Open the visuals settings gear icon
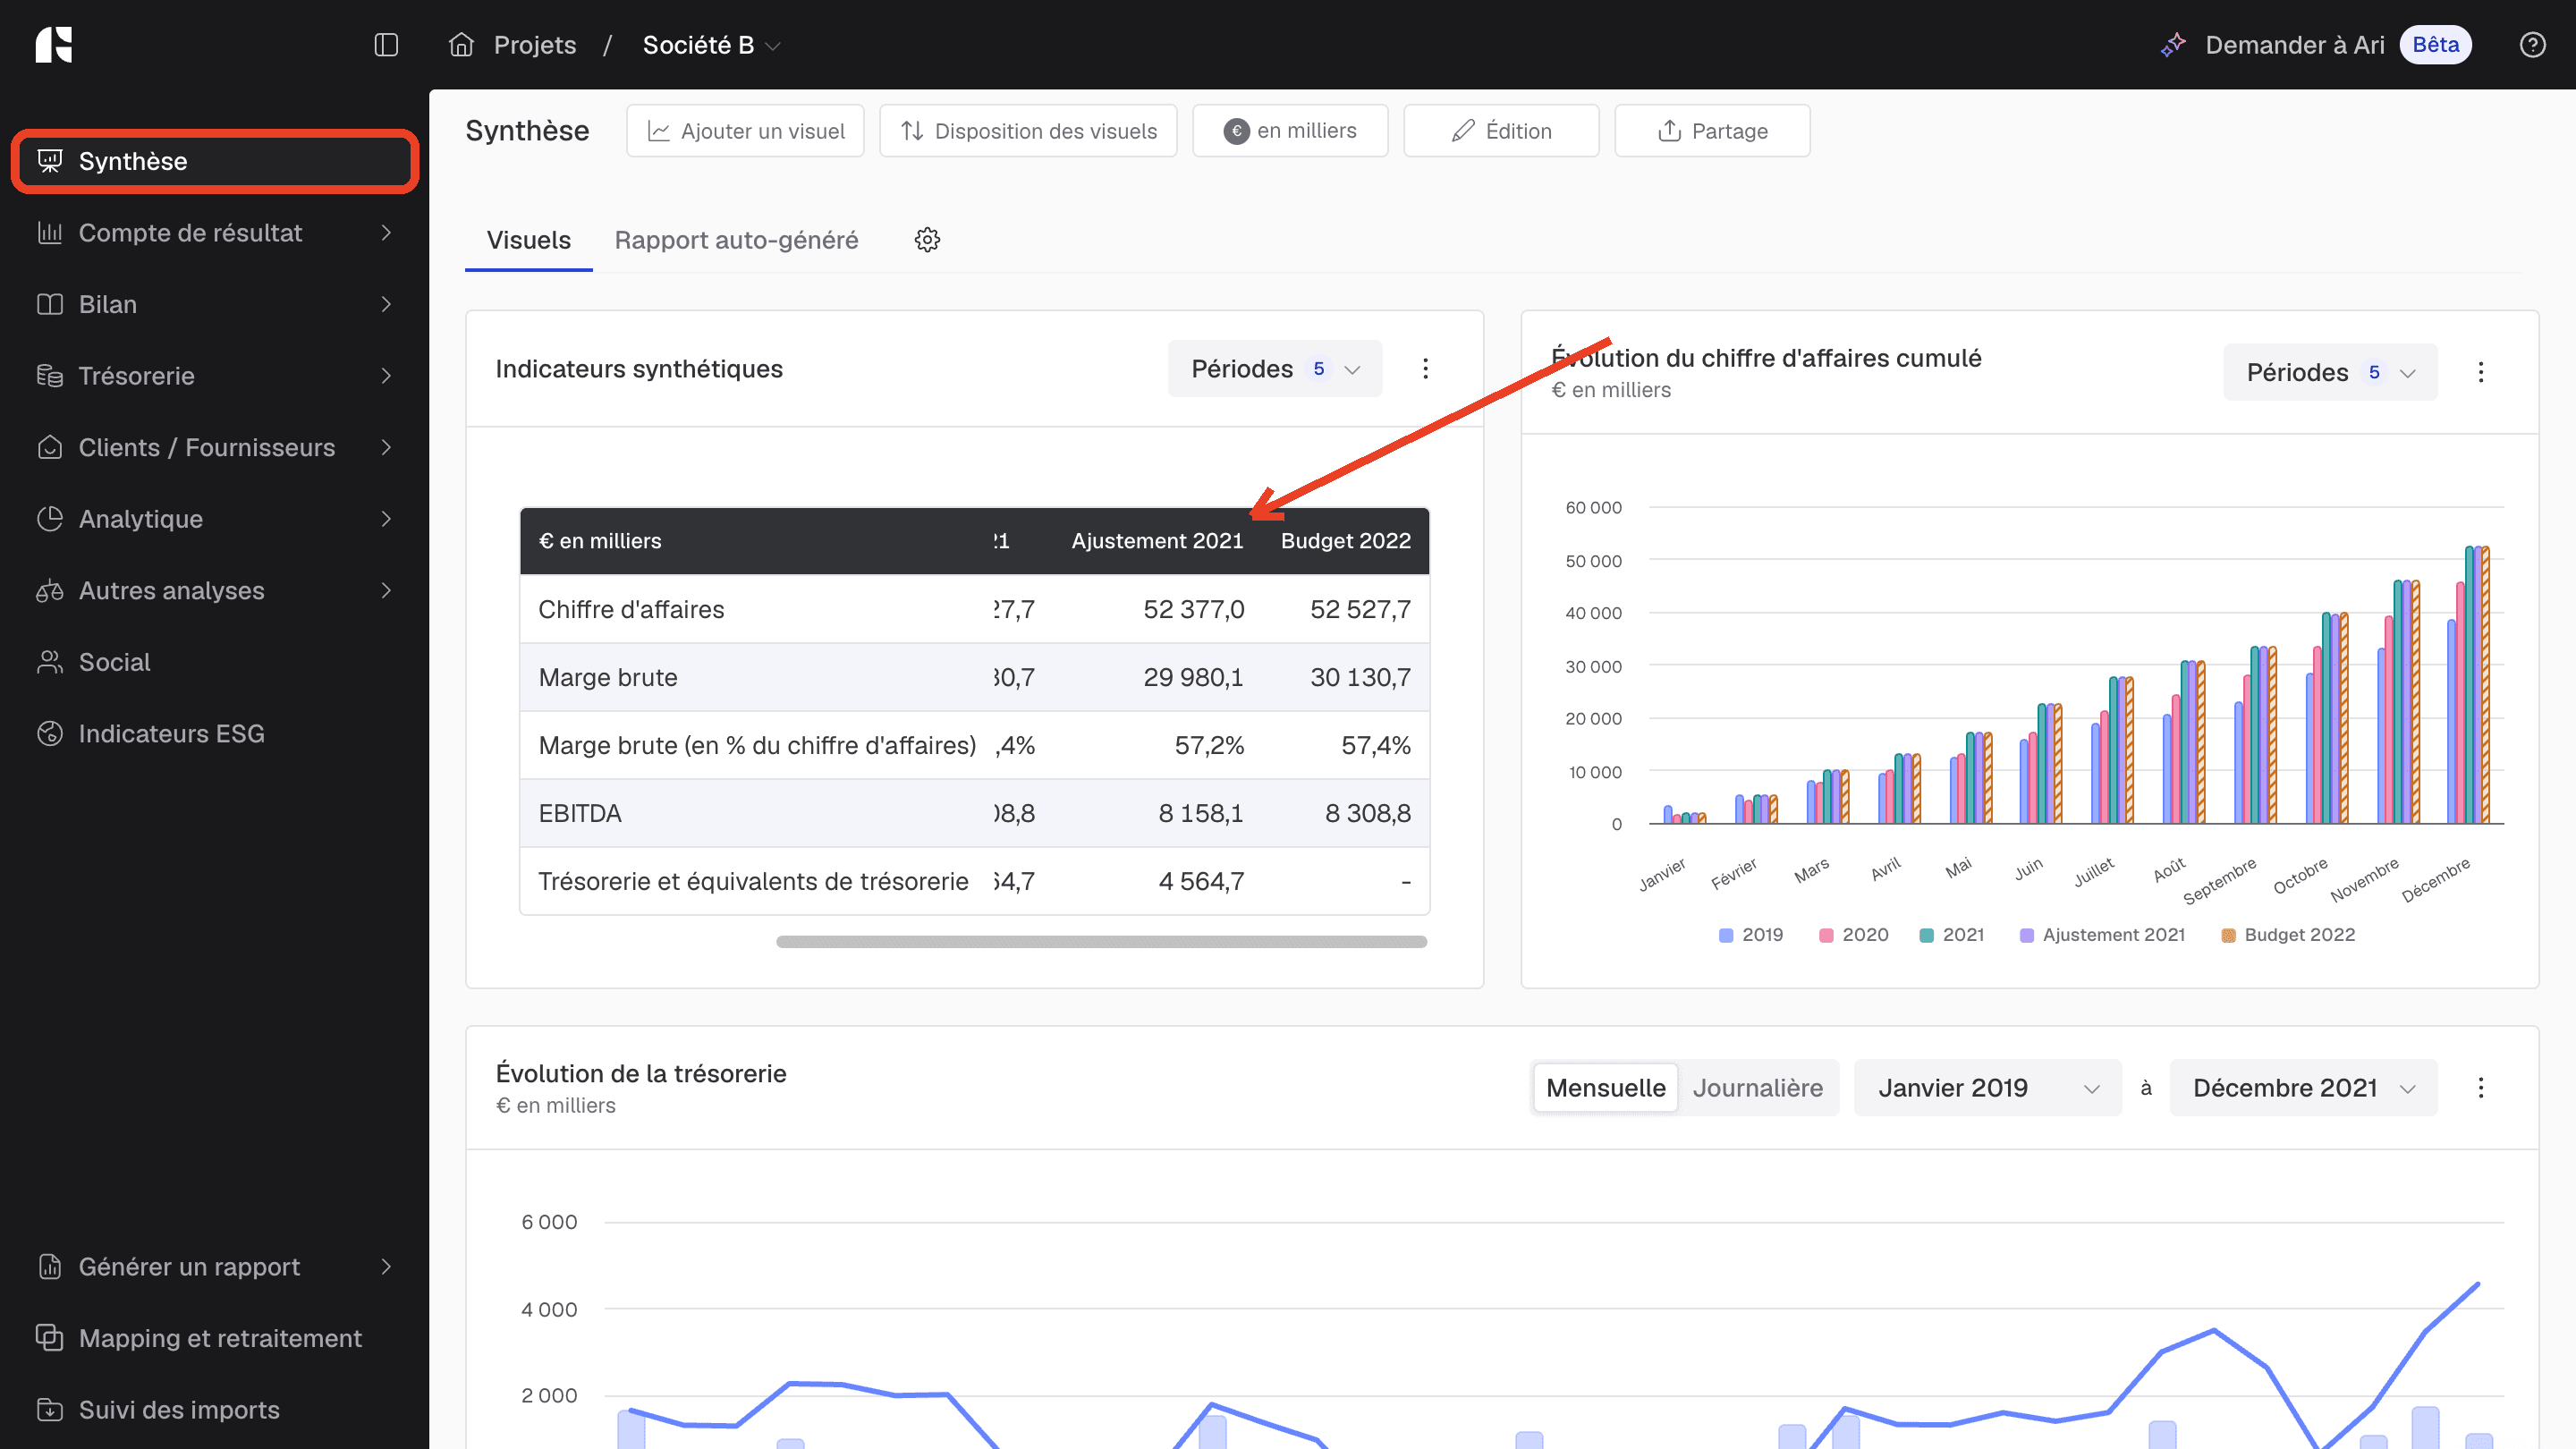 [x=927, y=240]
